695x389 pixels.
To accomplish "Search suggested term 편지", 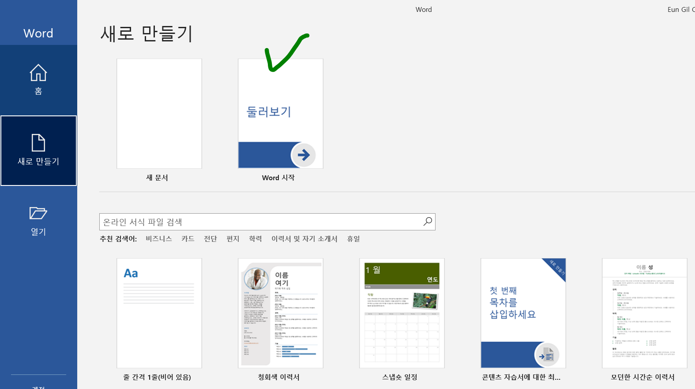I will (233, 239).
